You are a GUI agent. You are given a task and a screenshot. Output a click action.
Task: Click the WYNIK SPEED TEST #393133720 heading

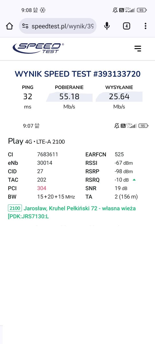[x=77, y=74]
